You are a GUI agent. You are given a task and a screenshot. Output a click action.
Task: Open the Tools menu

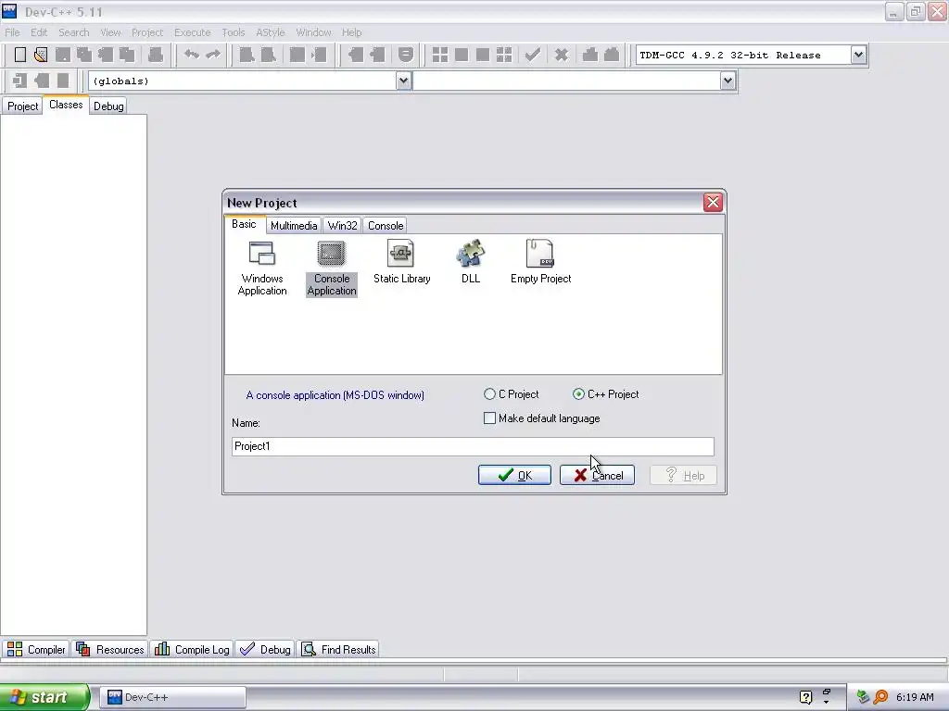coord(233,32)
